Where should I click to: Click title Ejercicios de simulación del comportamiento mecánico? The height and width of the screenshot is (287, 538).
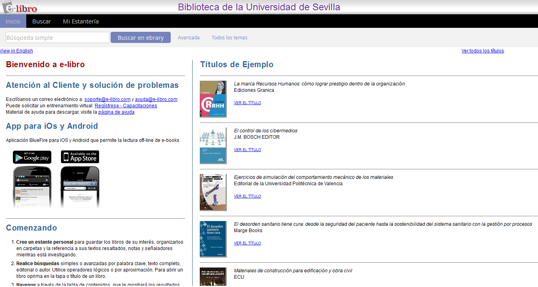coord(314,177)
